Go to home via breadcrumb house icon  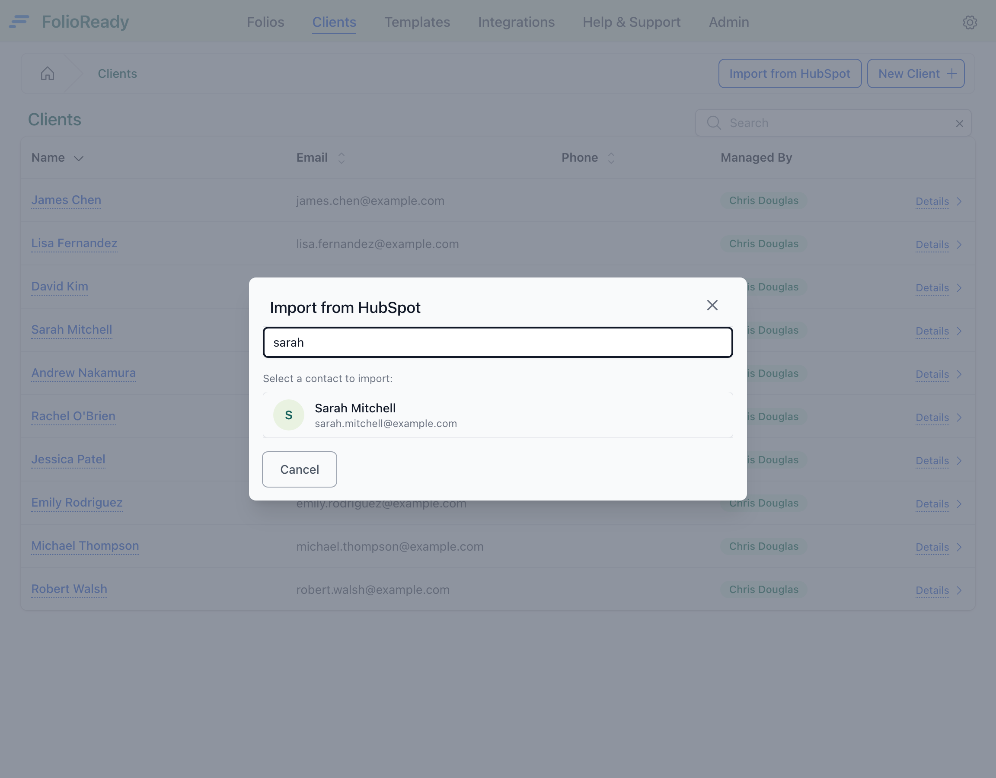pos(48,73)
